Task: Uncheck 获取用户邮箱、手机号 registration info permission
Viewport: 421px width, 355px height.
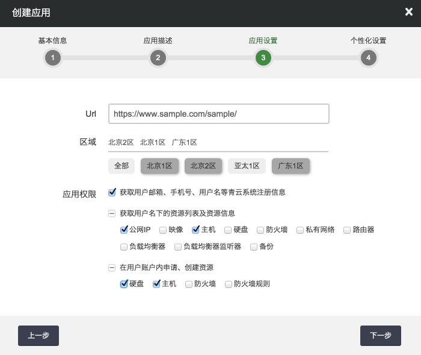Action: [112, 193]
